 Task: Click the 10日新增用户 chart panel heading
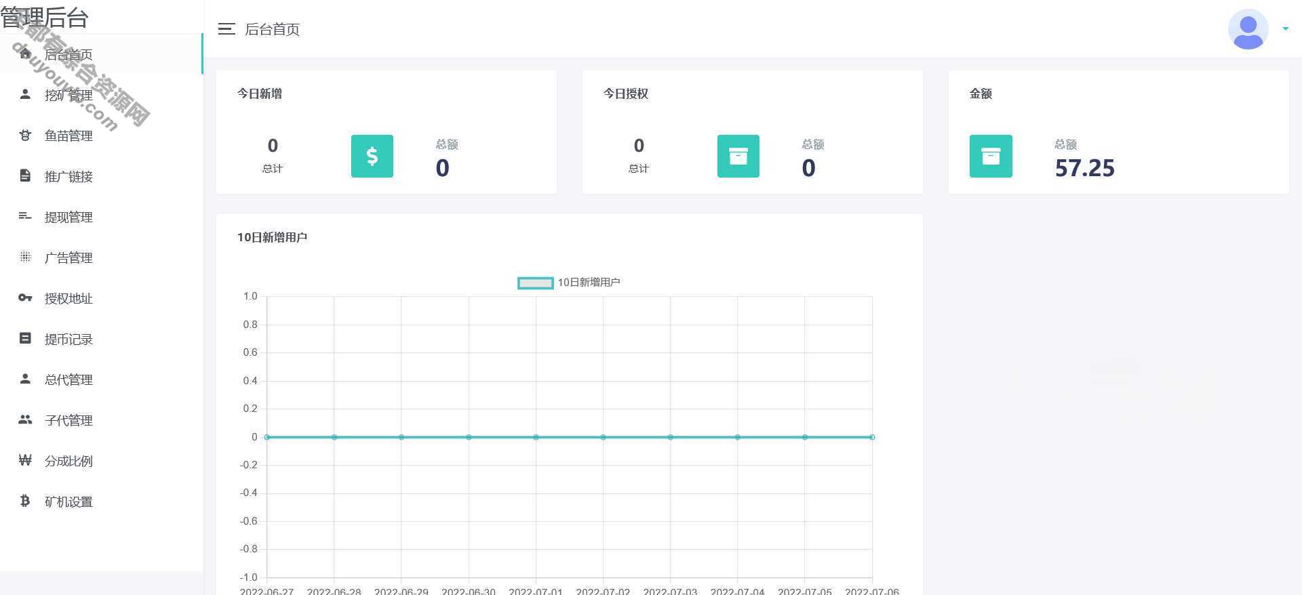coord(272,237)
